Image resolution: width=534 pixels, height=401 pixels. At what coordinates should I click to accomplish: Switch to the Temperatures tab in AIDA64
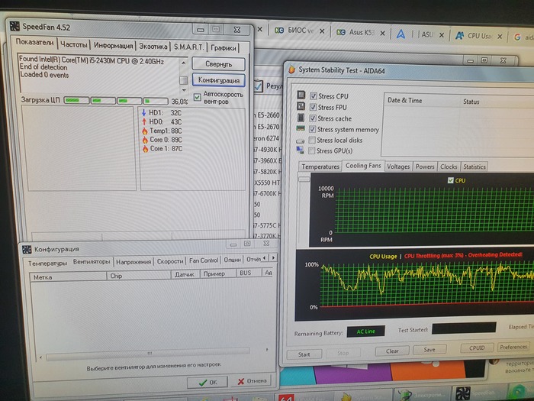(x=320, y=167)
